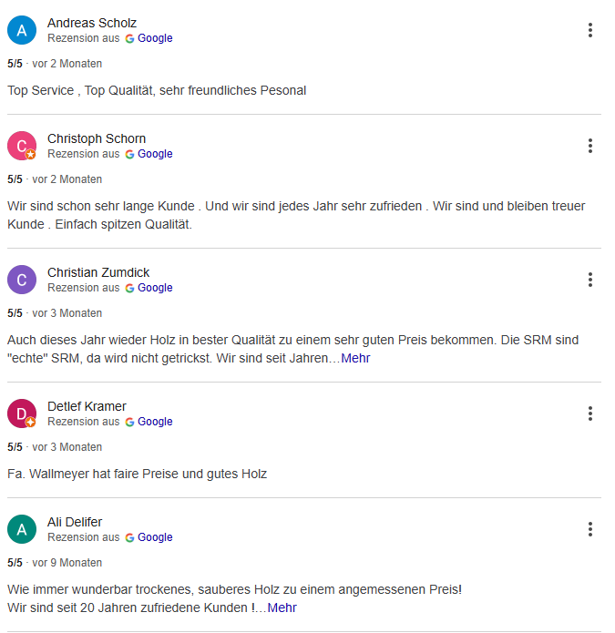The width and height of the screenshot is (615, 633).
Task: Open more options for Detlef Kramer's review
Action: point(590,413)
